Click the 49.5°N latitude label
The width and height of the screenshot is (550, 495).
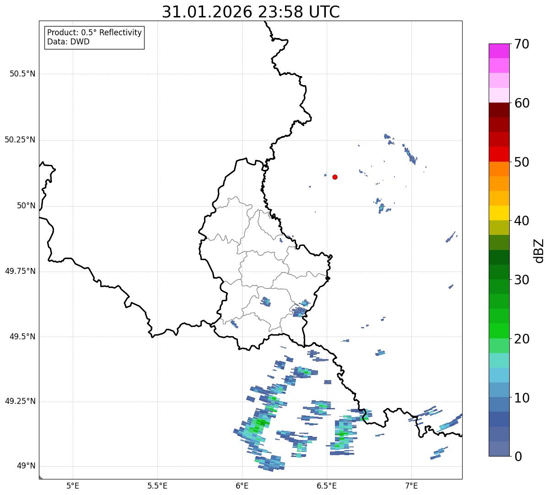(x=22, y=337)
